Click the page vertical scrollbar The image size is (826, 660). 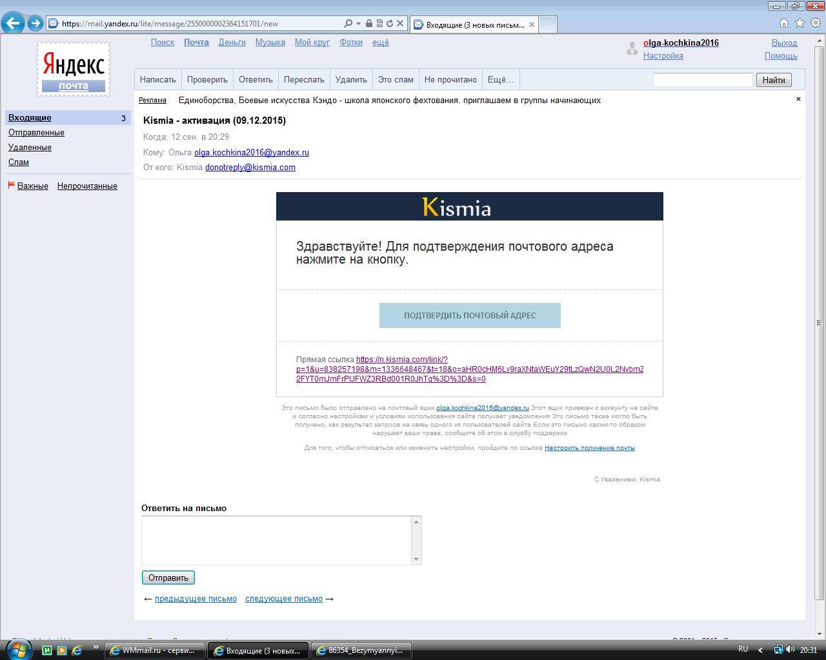pyautogui.click(x=820, y=322)
